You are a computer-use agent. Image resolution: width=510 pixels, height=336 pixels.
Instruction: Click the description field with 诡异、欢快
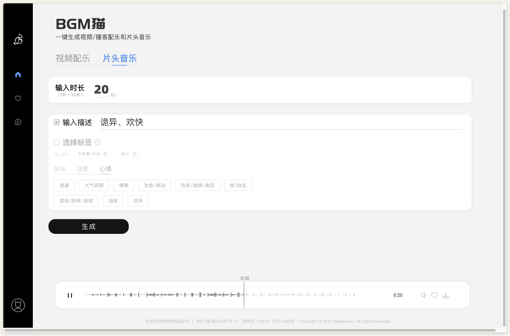[x=281, y=122]
